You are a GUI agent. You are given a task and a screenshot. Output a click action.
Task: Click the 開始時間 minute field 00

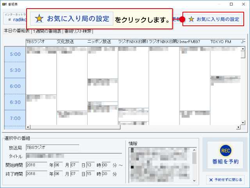point(106,165)
